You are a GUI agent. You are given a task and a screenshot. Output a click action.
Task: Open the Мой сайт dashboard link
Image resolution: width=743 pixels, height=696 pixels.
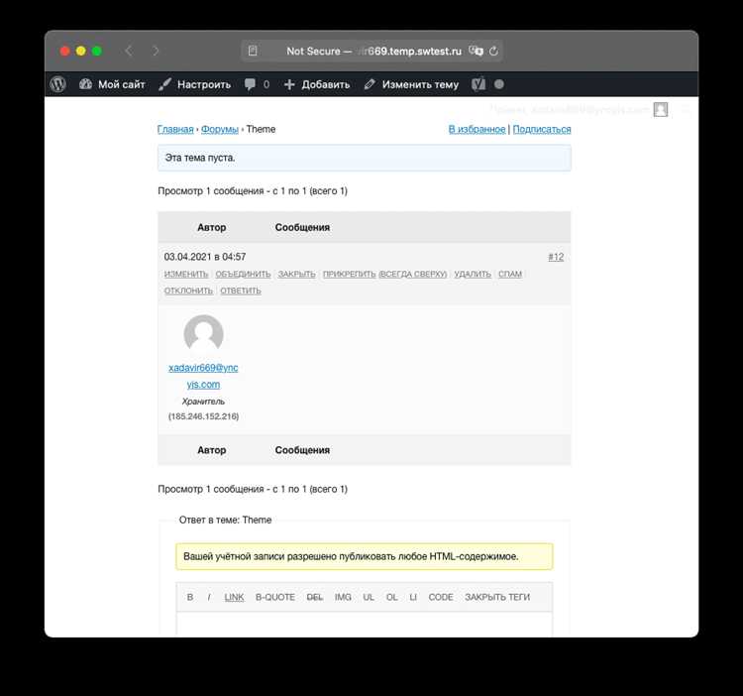point(112,84)
